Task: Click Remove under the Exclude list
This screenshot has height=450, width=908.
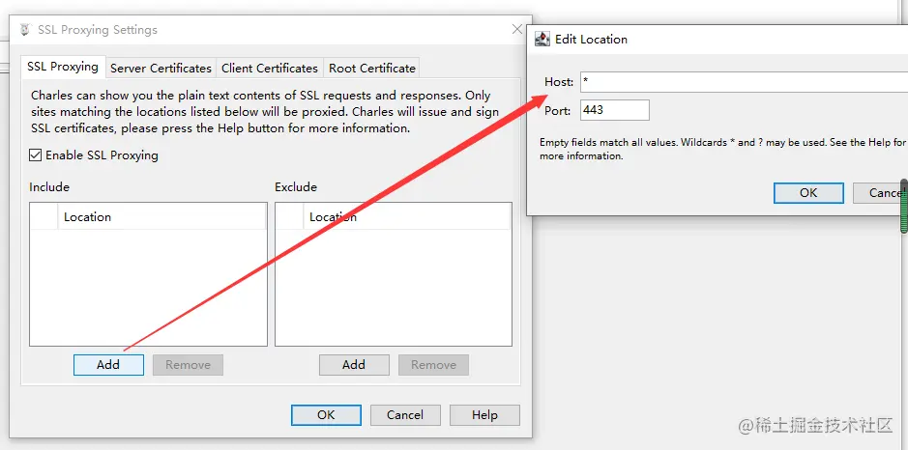Action: (x=434, y=365)
